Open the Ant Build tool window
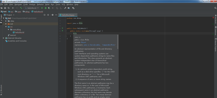The image size is (217, 98). [x=216, y=19]
